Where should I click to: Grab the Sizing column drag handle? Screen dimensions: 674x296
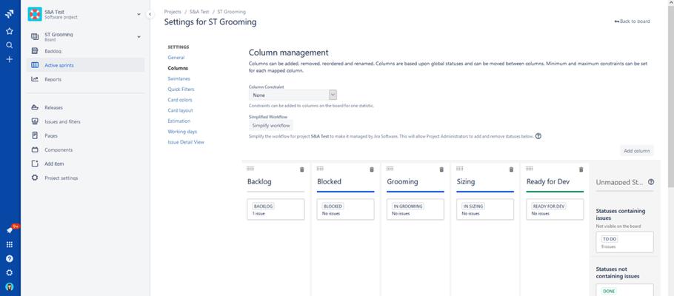point(460,169)
